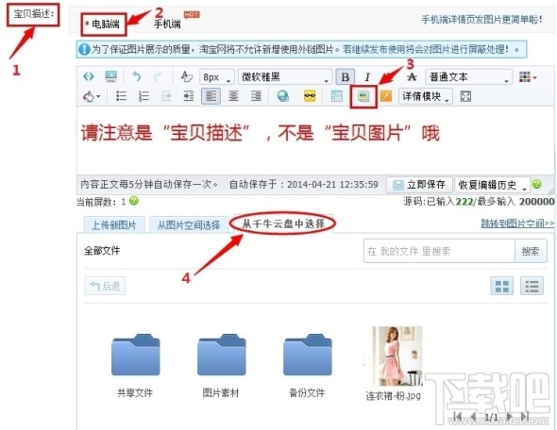This screenshot has height=430, width=557.
Task: Insert a numbered list
Action: click(x=143, y=96)
